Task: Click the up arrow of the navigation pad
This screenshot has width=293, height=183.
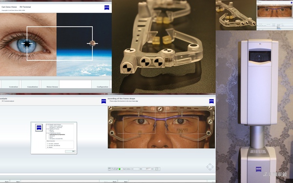Action: coord(210,164)
